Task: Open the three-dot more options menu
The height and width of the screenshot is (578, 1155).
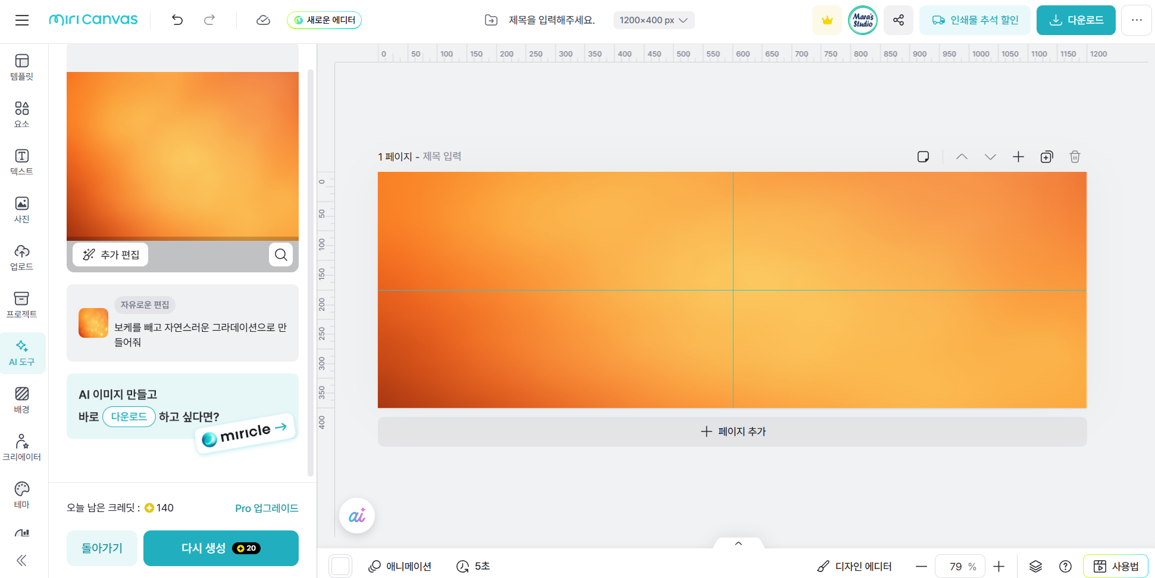Action: coord(1137,20)
